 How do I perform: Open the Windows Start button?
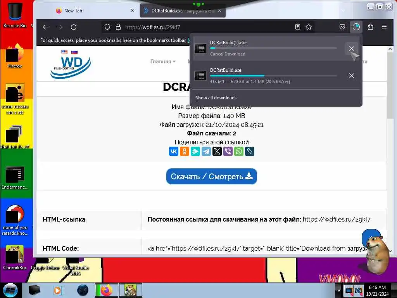[10, 290]
